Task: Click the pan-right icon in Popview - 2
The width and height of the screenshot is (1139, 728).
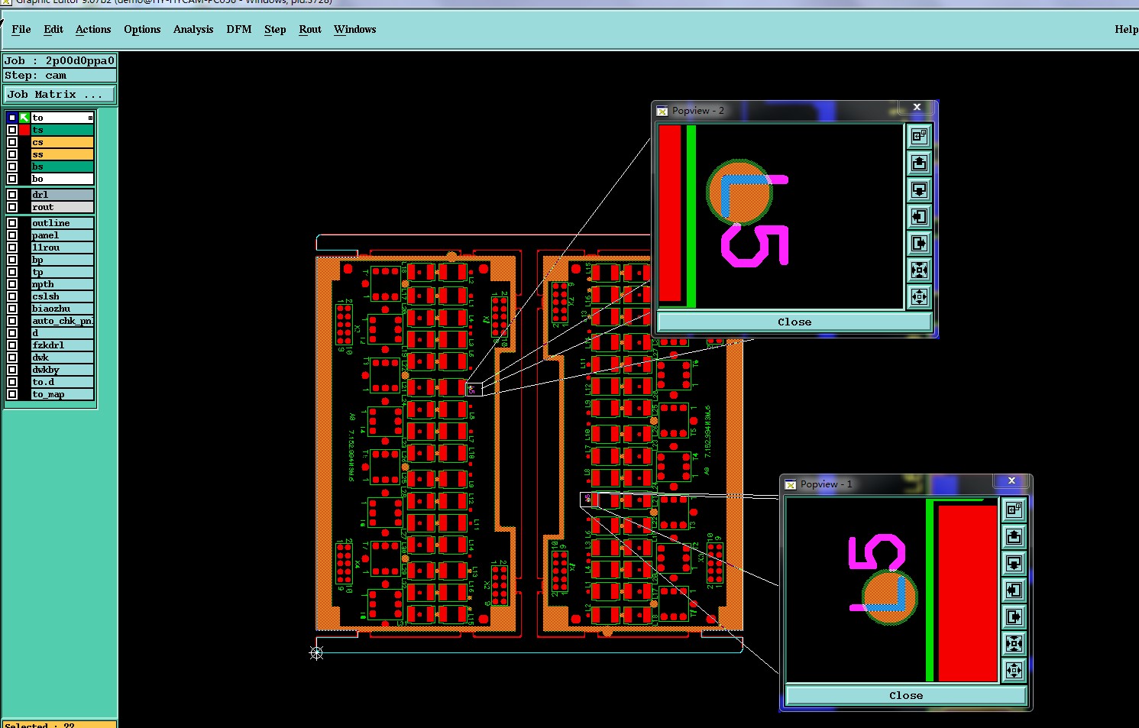Action: pyautogui.click(x=919, y=244)
